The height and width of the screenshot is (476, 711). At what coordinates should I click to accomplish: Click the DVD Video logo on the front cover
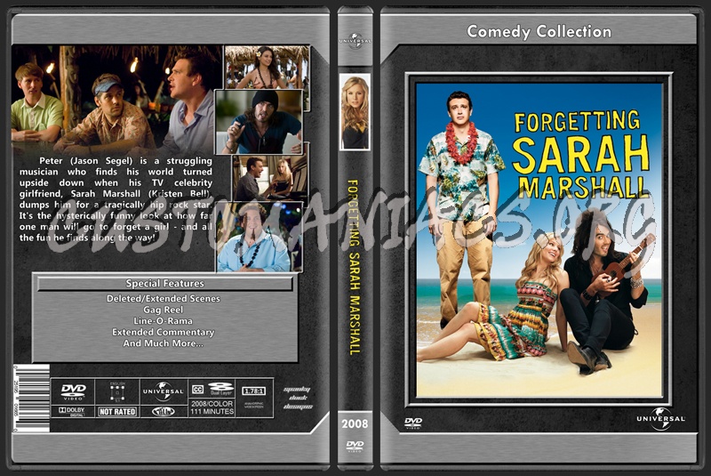[413, 423]
